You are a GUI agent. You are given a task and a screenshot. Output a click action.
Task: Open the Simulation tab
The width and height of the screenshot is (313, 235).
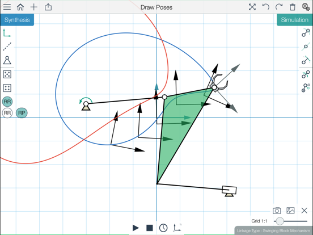(295, 20)
